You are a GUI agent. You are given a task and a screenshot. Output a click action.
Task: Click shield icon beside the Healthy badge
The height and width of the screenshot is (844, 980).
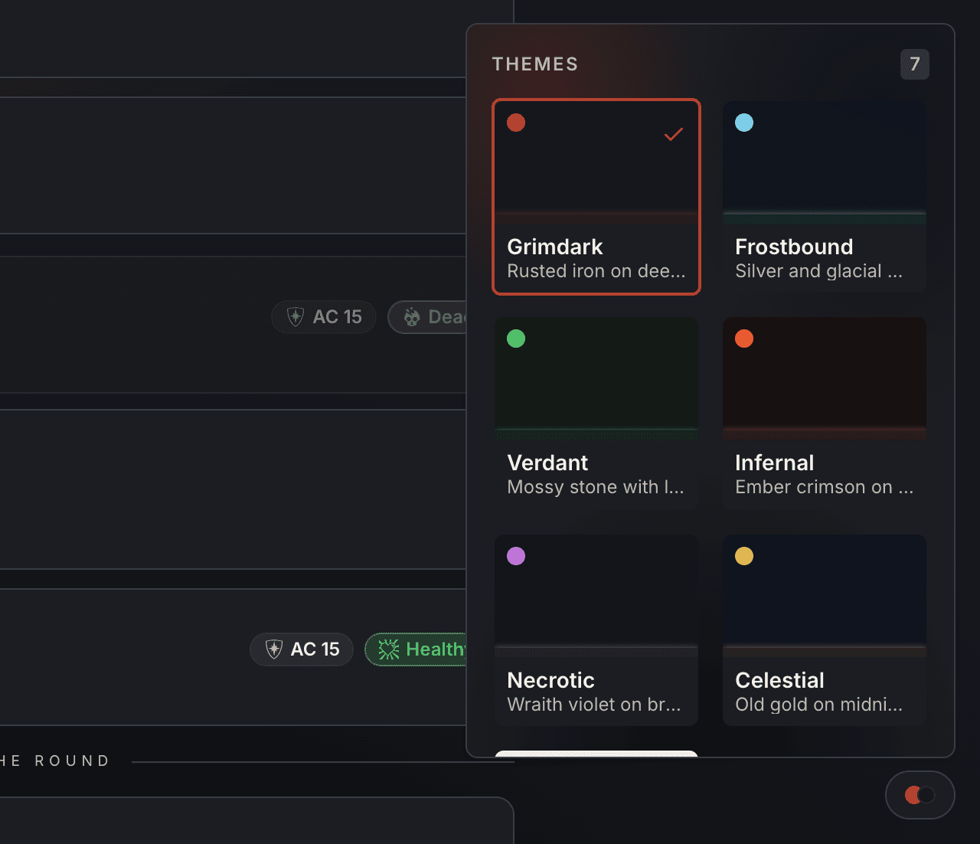click(273, 649)
